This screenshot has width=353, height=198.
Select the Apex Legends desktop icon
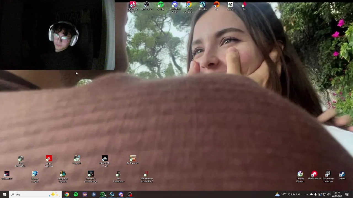click(49, 161)
